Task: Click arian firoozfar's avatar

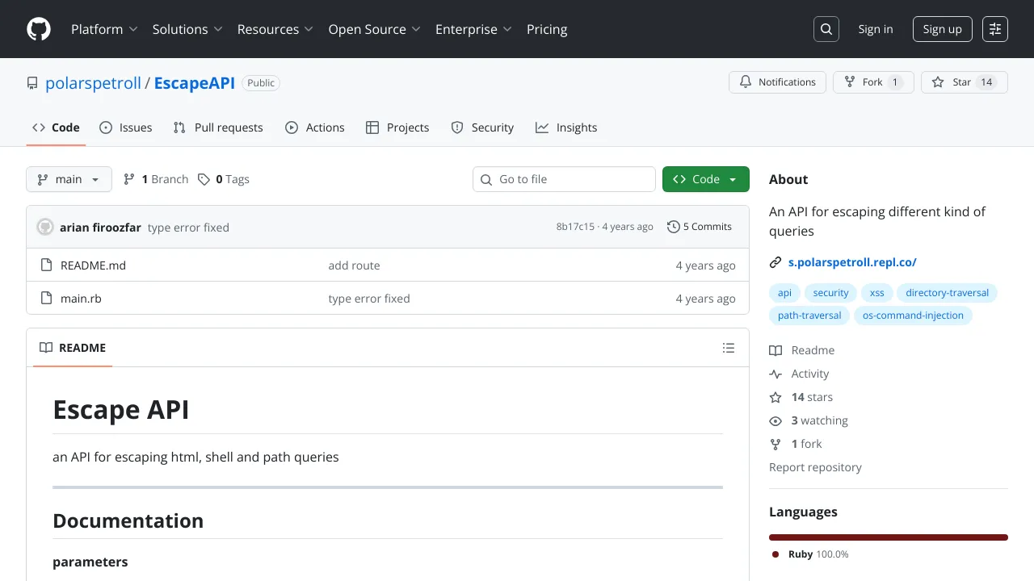Action: point(45,227)
